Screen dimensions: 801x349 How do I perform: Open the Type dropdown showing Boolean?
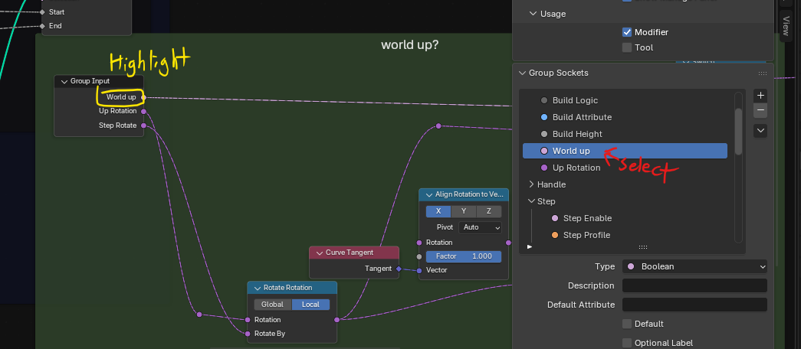coord(694,266)
